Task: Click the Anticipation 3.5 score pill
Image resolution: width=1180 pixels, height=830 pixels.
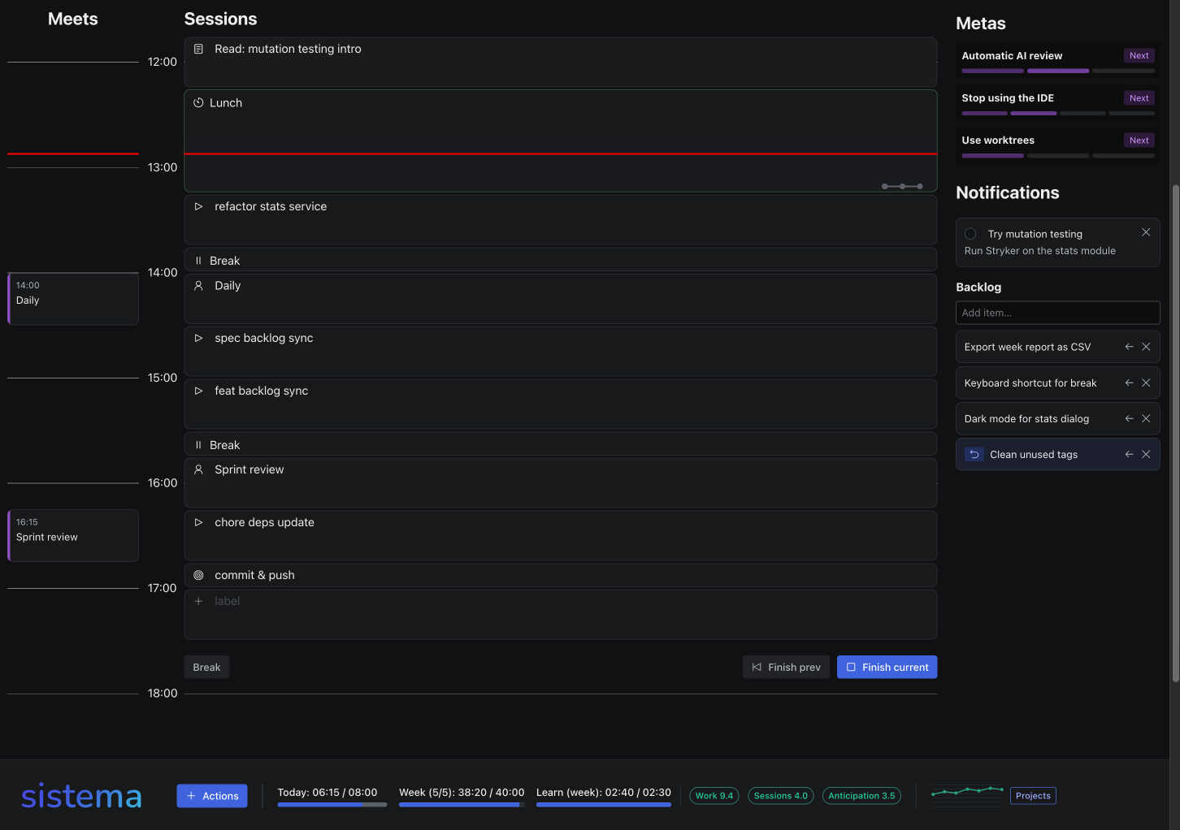Action: click(x=861, y=796)
